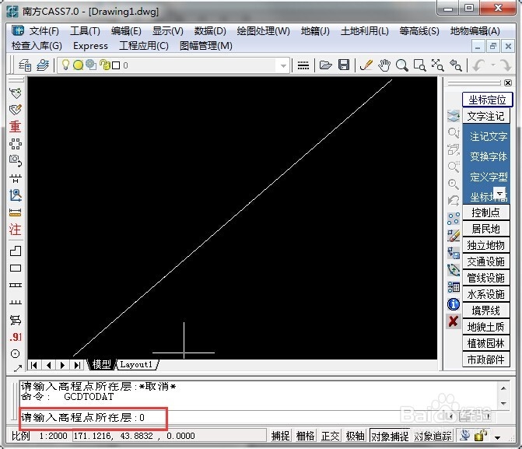522x449 pixels.
Task: Click the zoom previous icon
Action: (455, 65)
